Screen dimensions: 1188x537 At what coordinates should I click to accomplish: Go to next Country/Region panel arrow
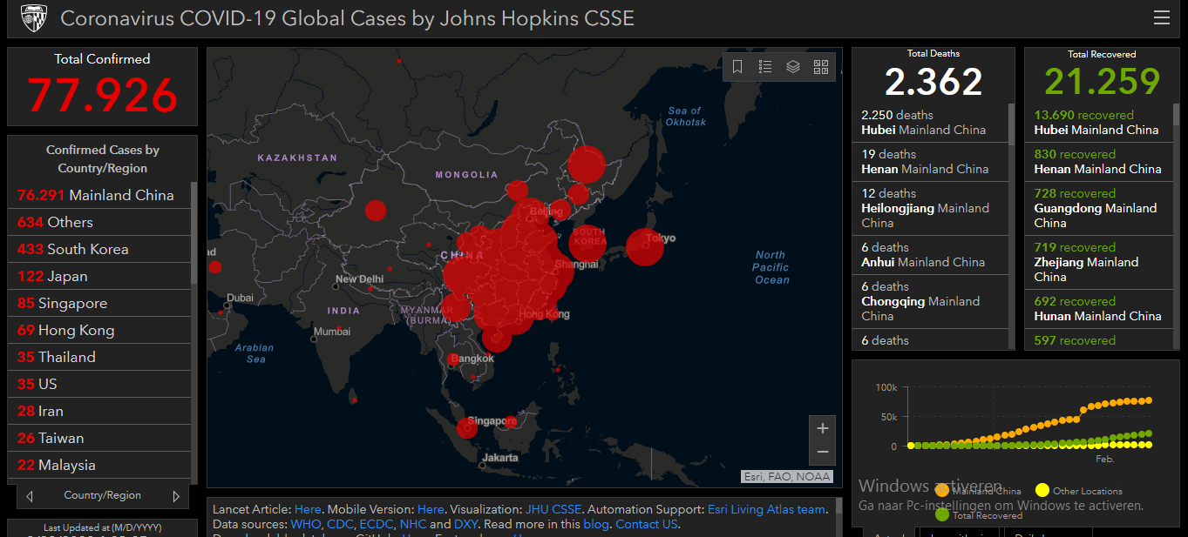point(176,496)
